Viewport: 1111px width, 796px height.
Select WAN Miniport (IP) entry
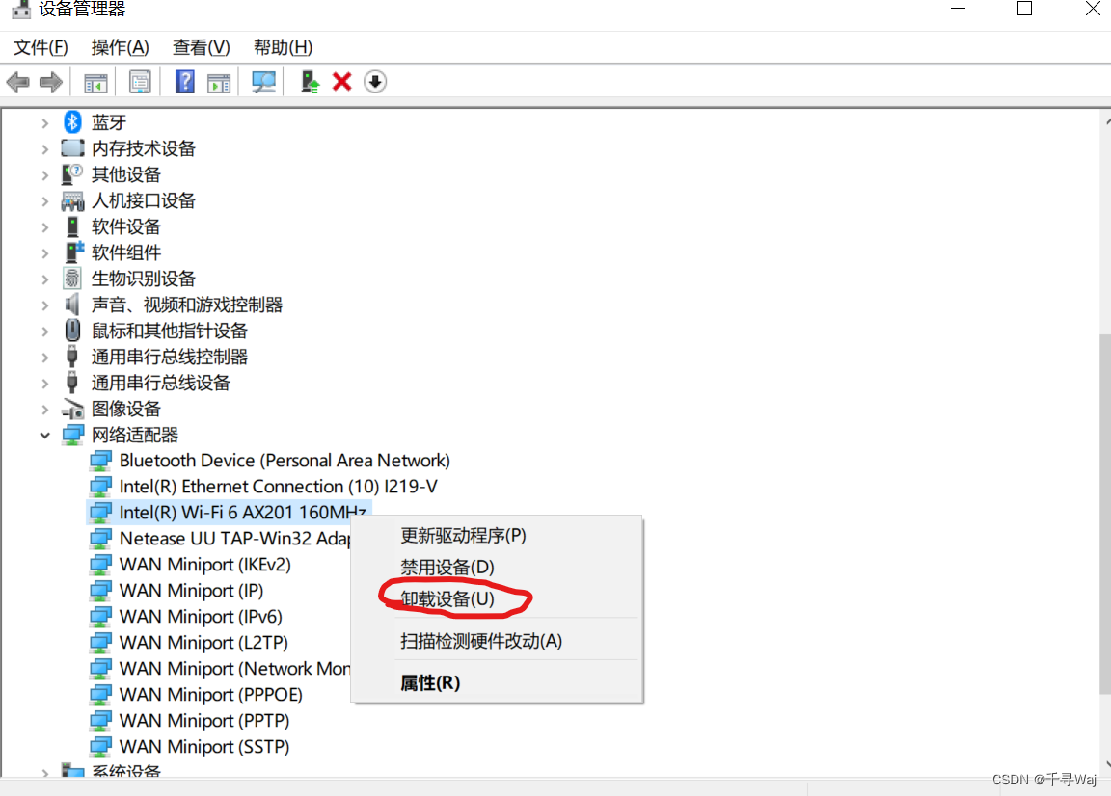click(x=191, y=591)
